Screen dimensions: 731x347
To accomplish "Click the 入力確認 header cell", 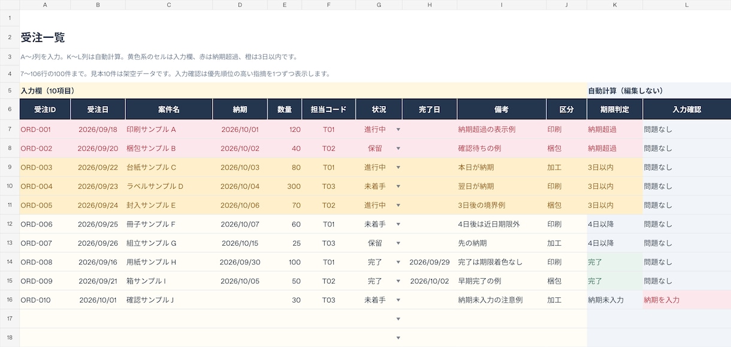I will coord(687,110).
